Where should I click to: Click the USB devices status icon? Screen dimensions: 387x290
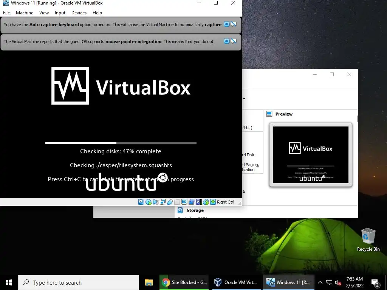pyautogui.click(x=170, y=202)
